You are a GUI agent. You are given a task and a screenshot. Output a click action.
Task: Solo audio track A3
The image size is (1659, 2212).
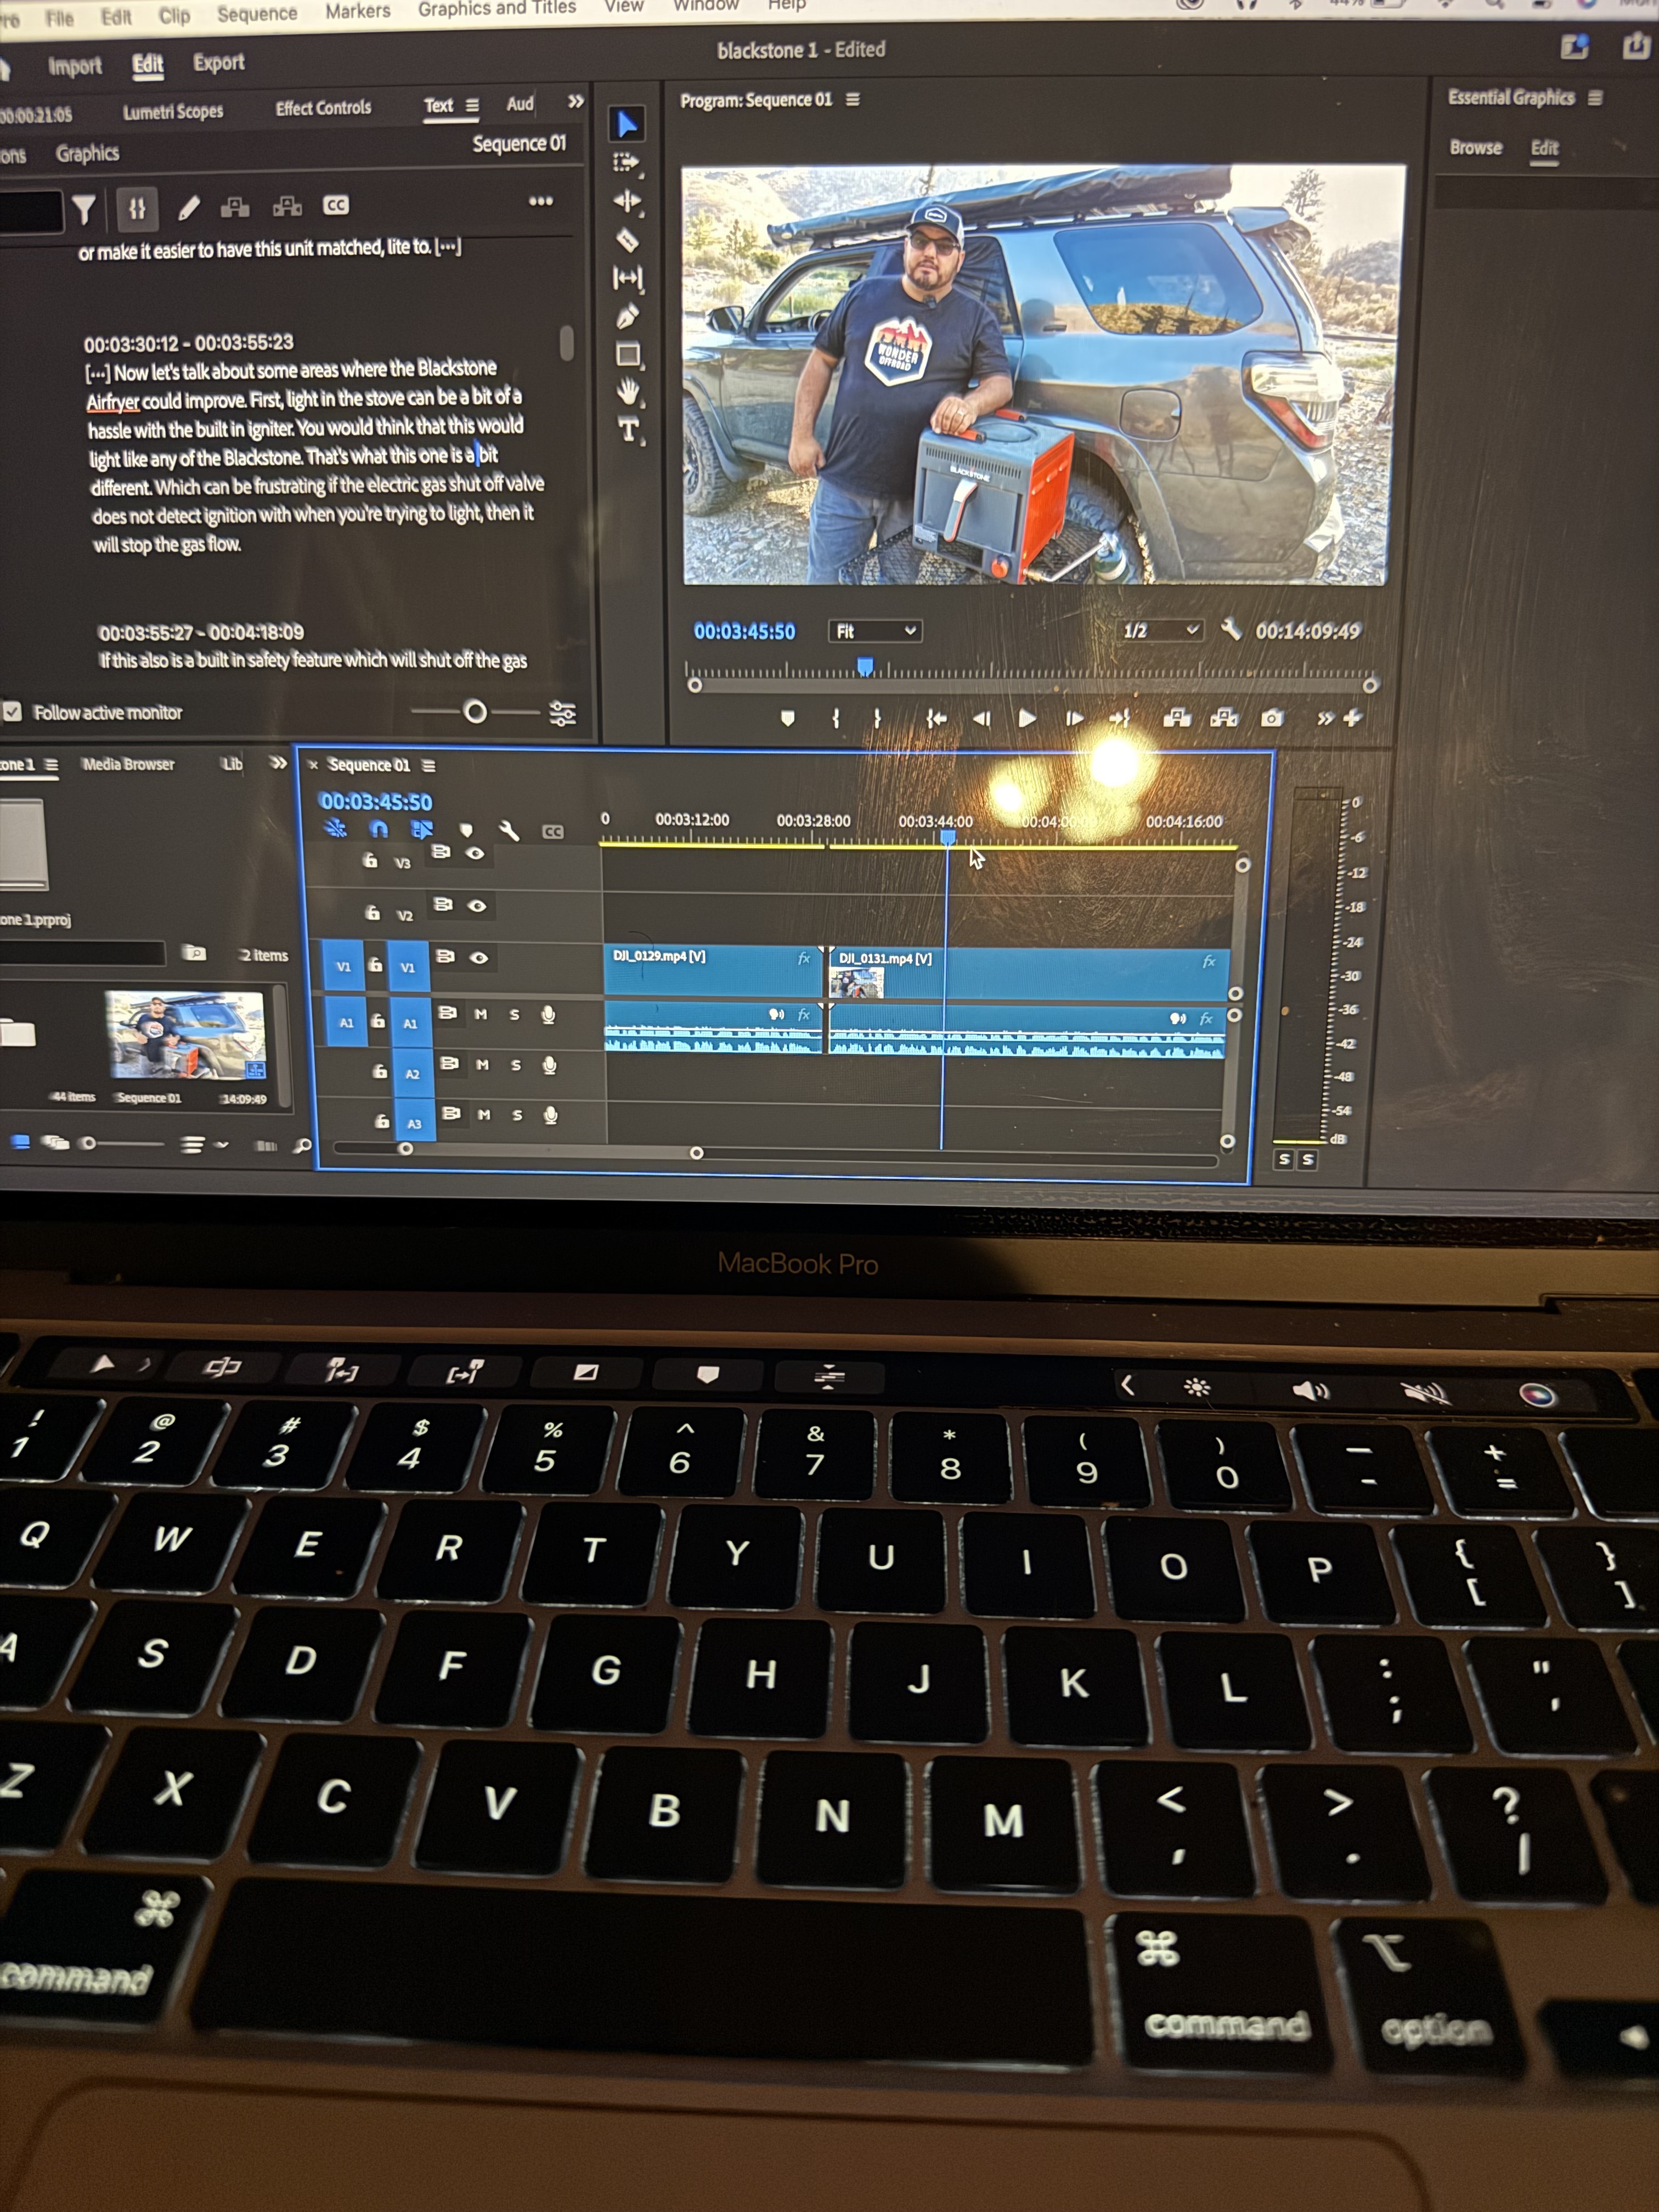pos(517,1115)
